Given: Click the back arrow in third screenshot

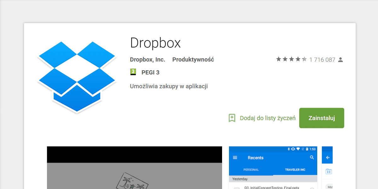Looking at the screenshot, I should pyautogui.click(x=328, y=157).
